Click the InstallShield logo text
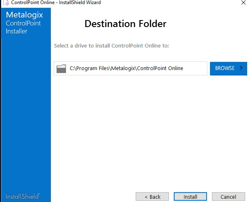 coord(23,196)
